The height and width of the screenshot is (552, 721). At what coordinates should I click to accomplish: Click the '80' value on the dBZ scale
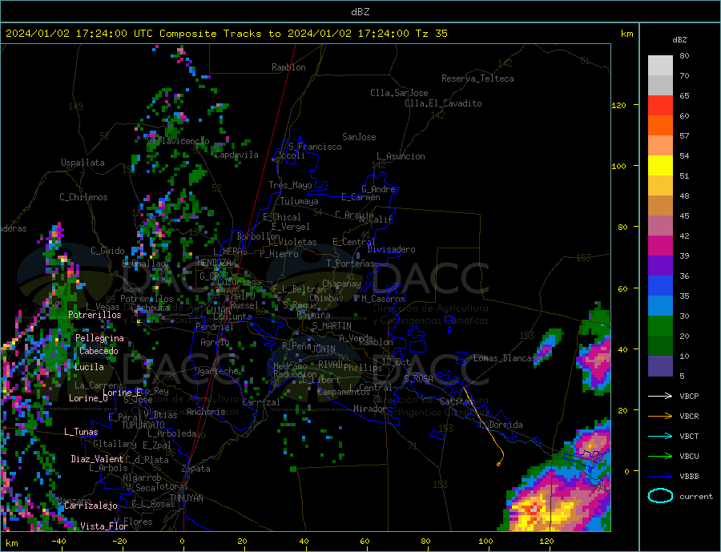tap(684, 55)
